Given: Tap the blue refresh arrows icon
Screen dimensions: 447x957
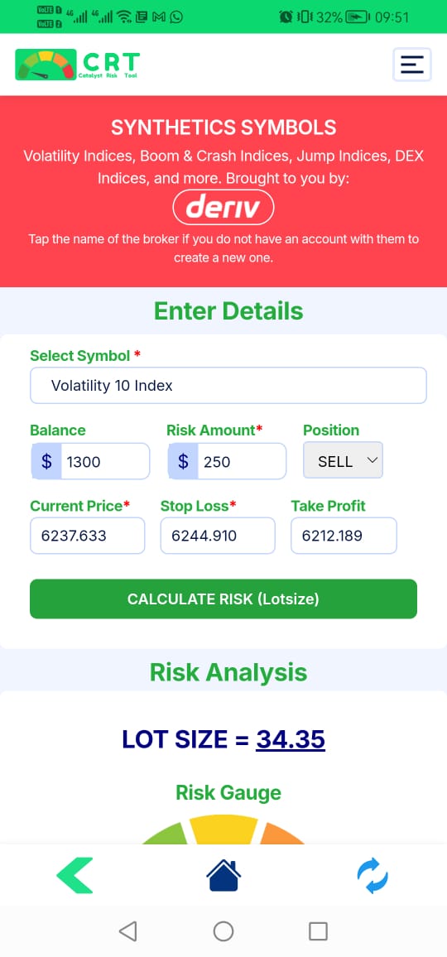Looking at the screenshot, I should pyautogui.click(x=372, y=875).
